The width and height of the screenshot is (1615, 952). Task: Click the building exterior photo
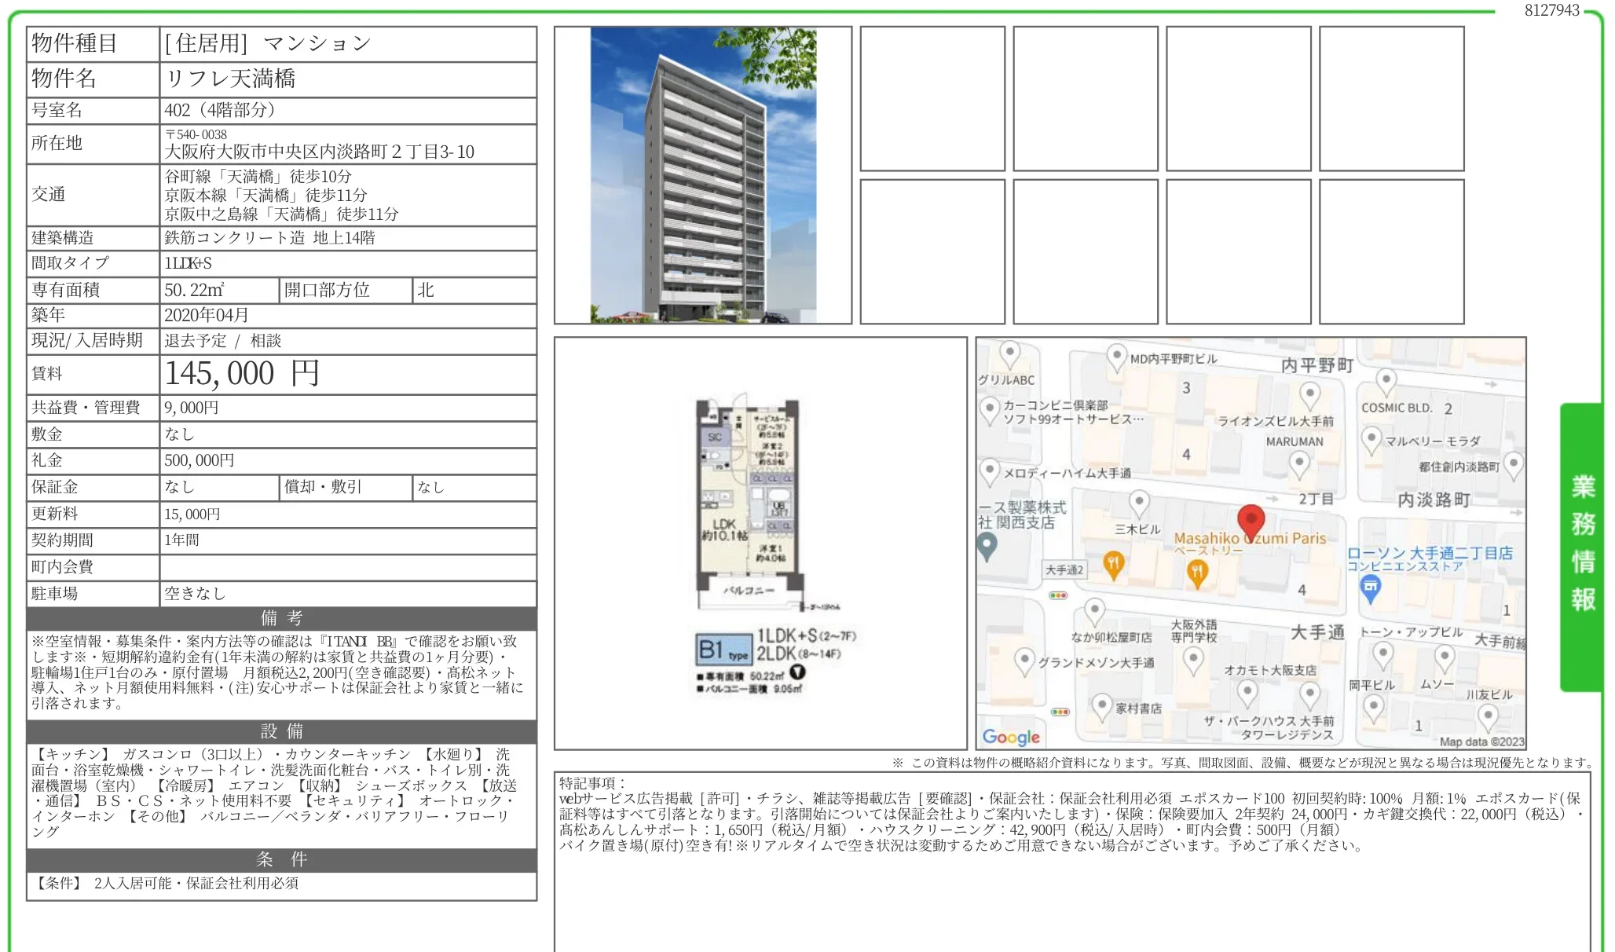[702, 175]
